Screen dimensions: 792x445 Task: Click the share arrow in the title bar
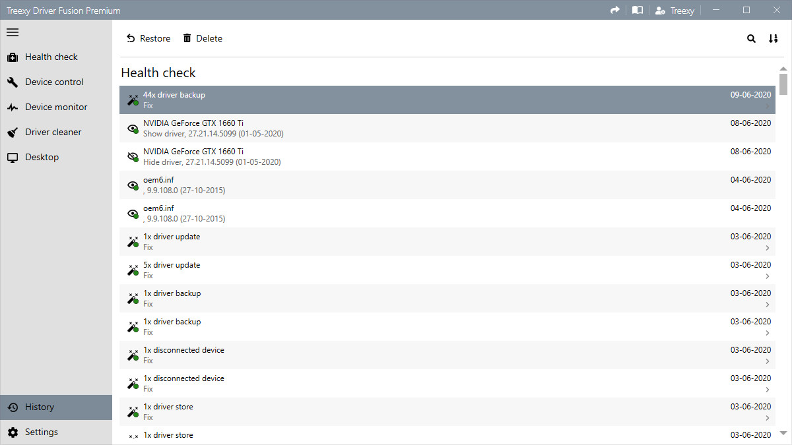point(614,10)
